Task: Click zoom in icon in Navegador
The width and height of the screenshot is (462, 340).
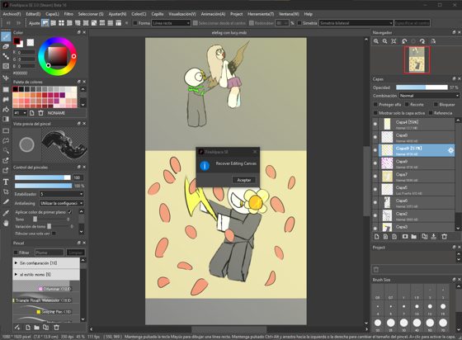Action: point(376,41)
